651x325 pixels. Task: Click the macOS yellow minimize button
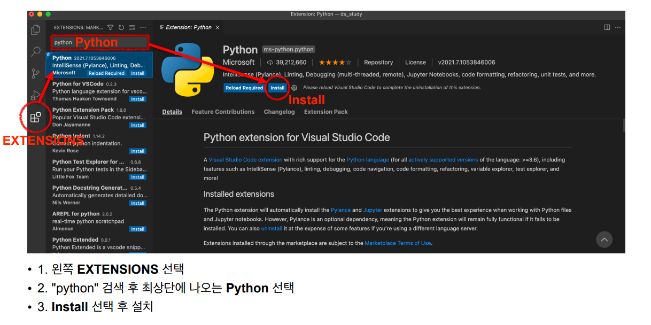coord(40,14)
